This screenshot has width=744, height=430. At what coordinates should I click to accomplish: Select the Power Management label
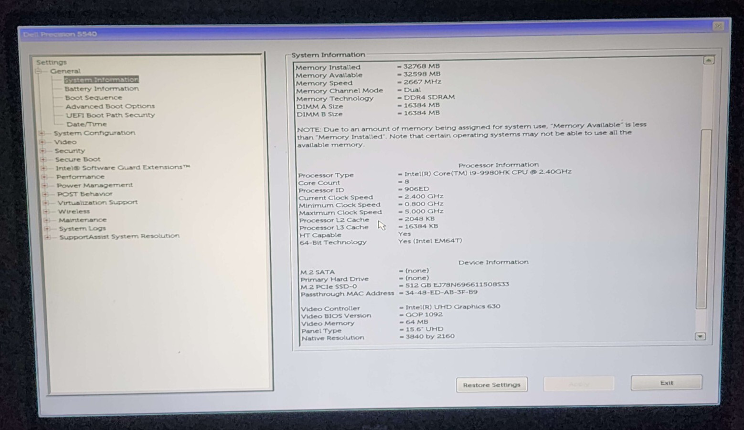(95, 185)
